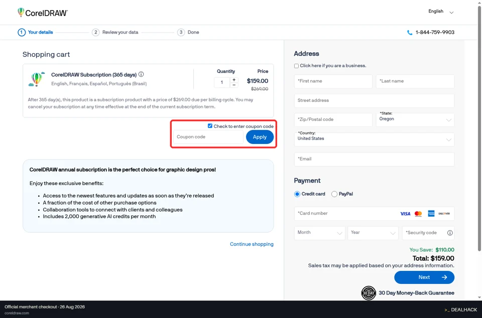This screenshot has height=318, width=482.
Task: Open the English language dropdown
Action: tap(441, 12)
